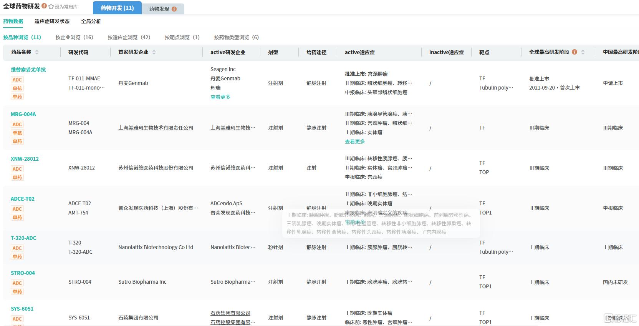Screen dimensions: 639x326
Task: Open the SYS-6051 drug name link
Action: (x=22, y=309)
